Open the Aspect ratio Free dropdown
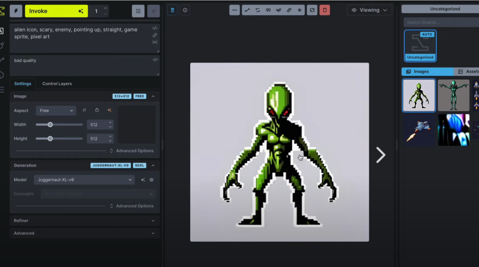 56,110
